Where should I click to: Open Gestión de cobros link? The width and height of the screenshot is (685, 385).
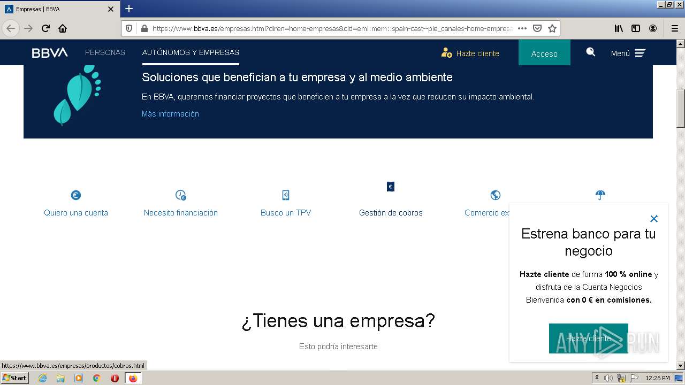[391, 213]
